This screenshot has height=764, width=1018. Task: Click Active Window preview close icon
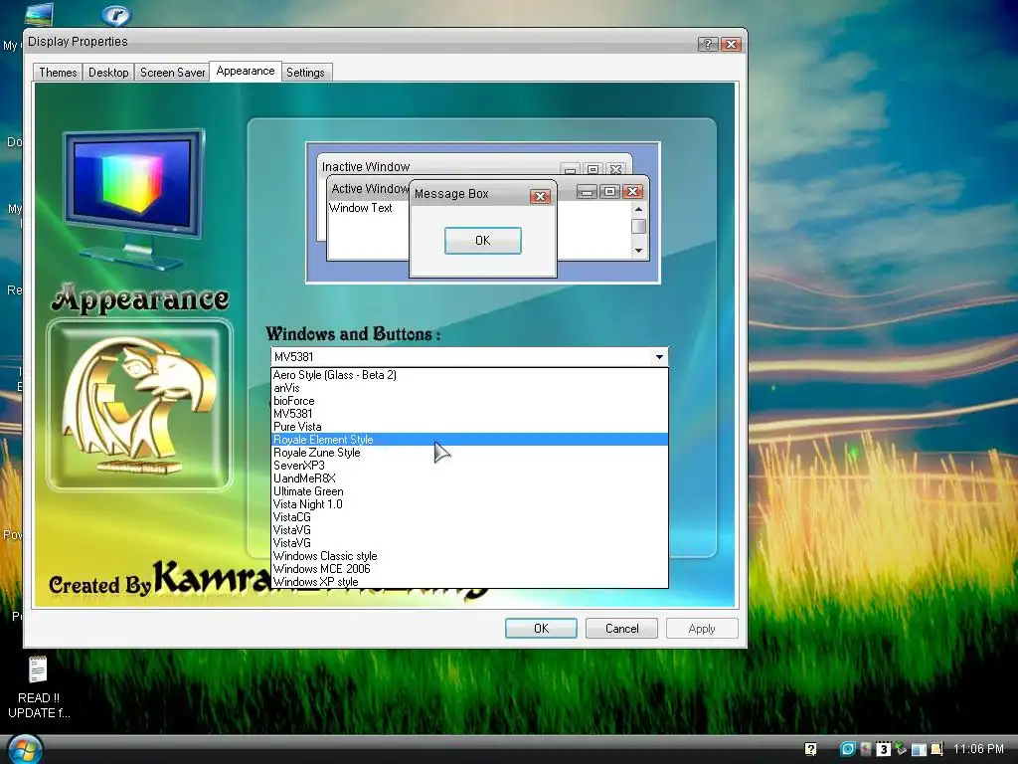tap(632, 191)
